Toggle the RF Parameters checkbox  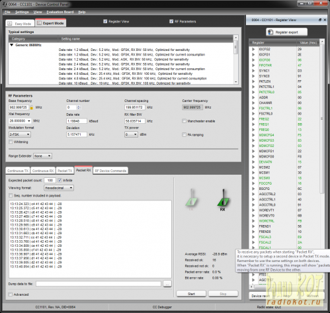pos(171,21)
